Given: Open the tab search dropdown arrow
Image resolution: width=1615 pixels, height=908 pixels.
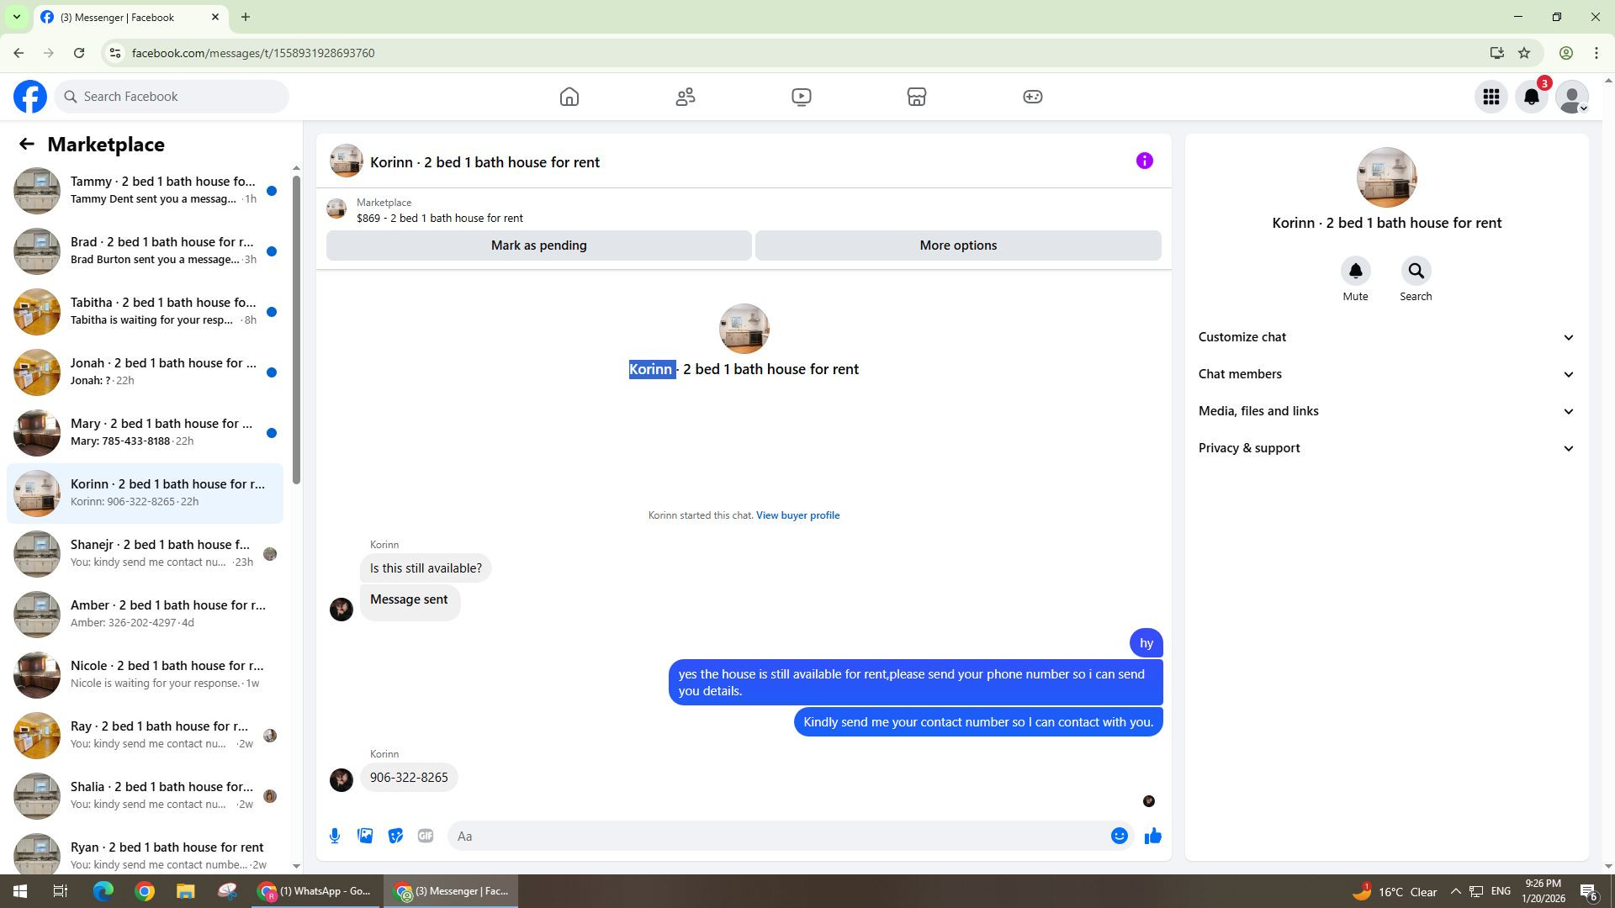Looking at the screenshot, I should coord(16,17).
